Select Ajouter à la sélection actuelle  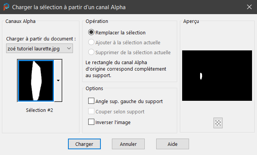[x=91, y=42]
